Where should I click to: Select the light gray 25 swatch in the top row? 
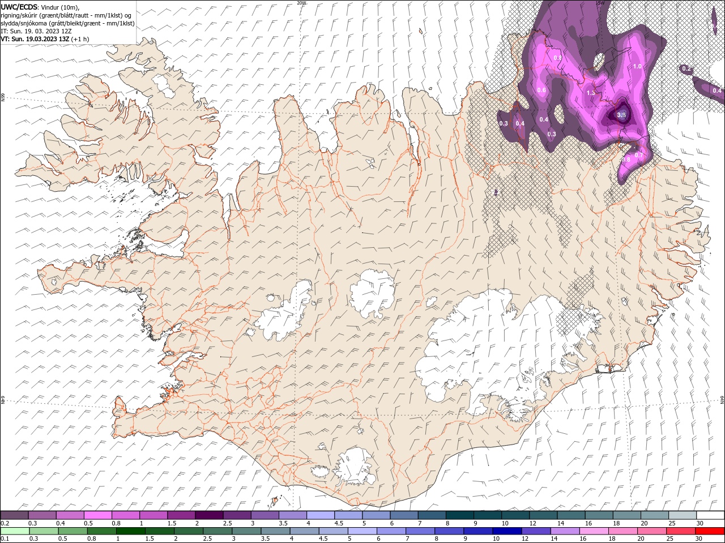click(x=683, y=515)
